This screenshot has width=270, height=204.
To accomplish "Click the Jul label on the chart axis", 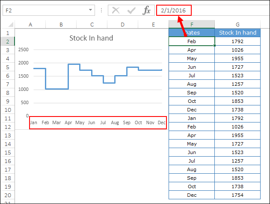I will (103, 122).
